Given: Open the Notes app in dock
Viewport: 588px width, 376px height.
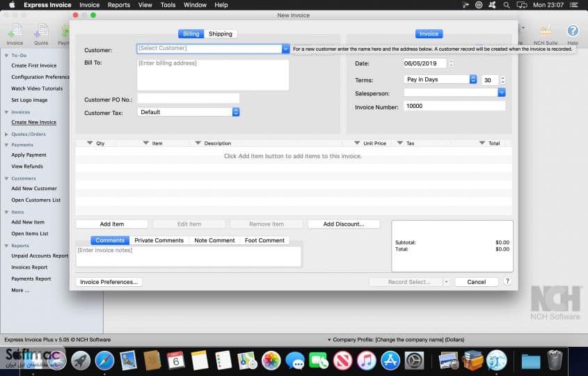Looking at the screenshot, I should pos(200,360).
